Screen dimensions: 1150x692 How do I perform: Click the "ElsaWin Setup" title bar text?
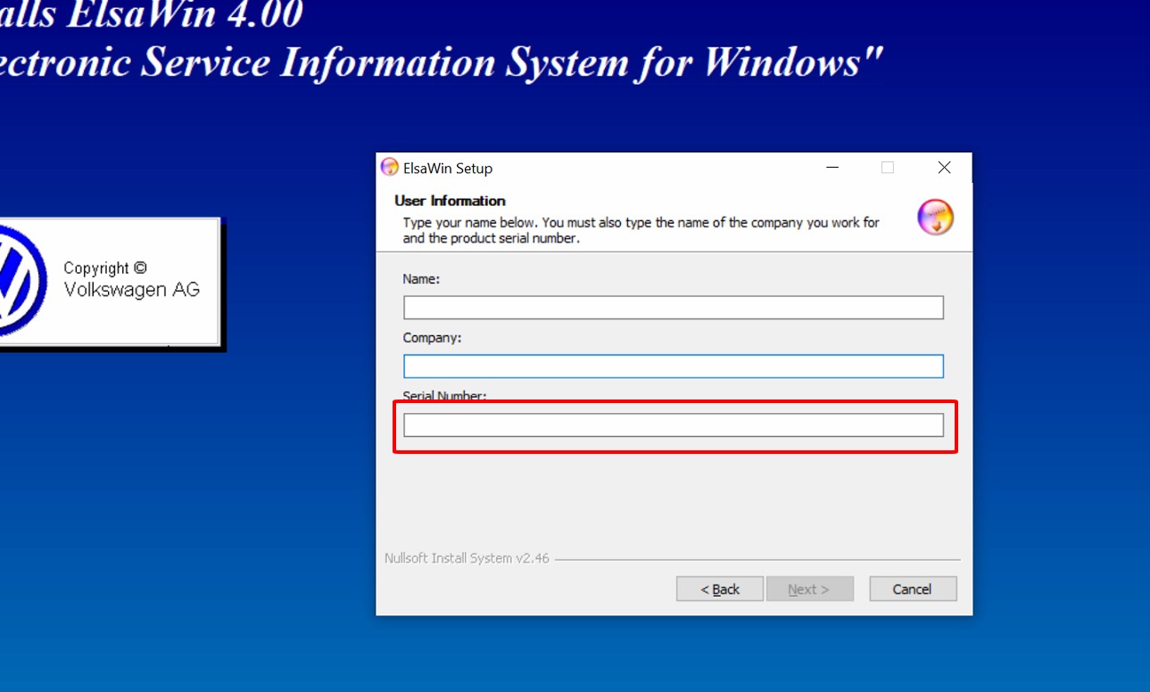pyautogui.click(x=447, y=169)
